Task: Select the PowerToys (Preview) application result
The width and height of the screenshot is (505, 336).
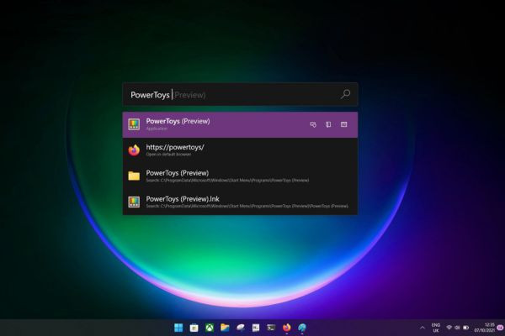Action: tap(240, 125)
